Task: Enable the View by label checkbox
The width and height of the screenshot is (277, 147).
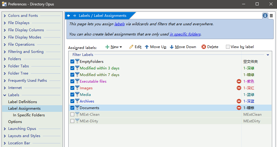Action: pos(228,47)
